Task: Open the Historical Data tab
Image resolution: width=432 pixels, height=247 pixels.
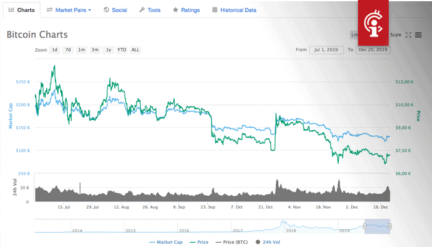Action: (234, 10)
